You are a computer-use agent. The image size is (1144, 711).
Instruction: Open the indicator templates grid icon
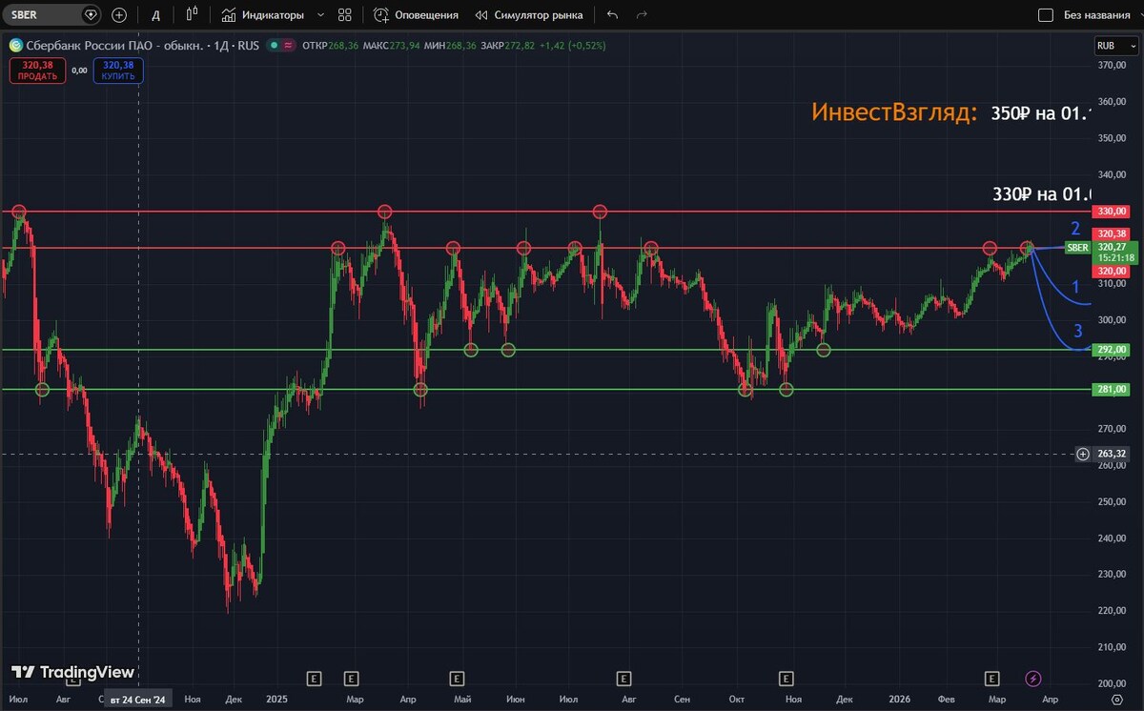(x=344, y=15)
